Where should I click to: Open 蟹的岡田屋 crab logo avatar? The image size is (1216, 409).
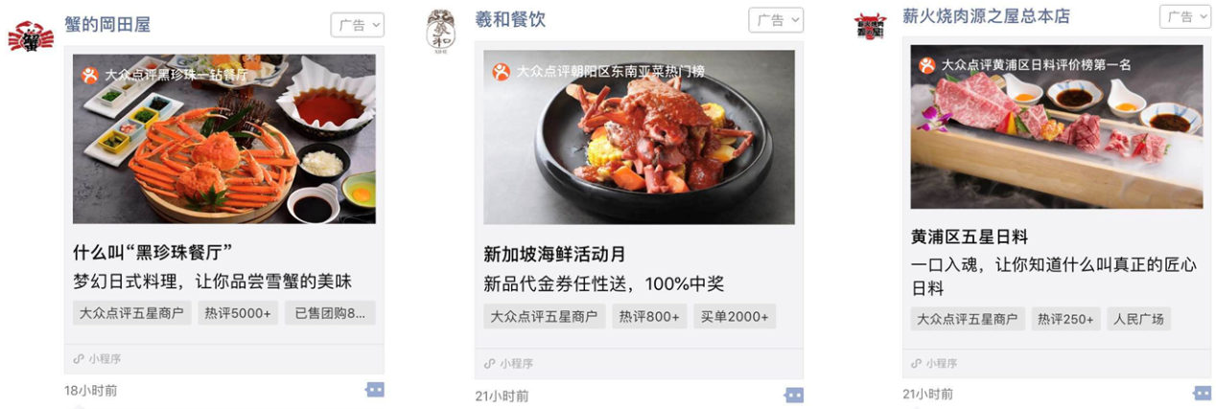31,36
